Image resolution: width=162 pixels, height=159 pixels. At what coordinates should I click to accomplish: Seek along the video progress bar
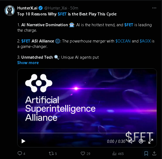coord(87,133)
